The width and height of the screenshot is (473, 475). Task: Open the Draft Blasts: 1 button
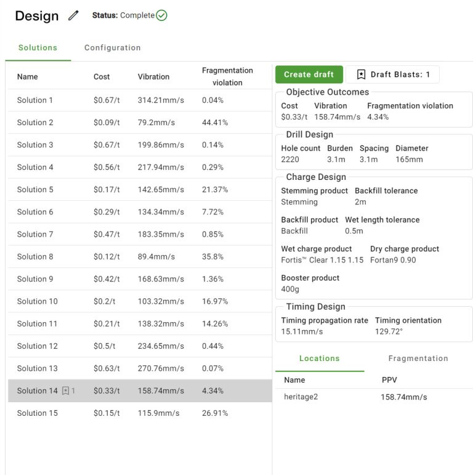392,75
